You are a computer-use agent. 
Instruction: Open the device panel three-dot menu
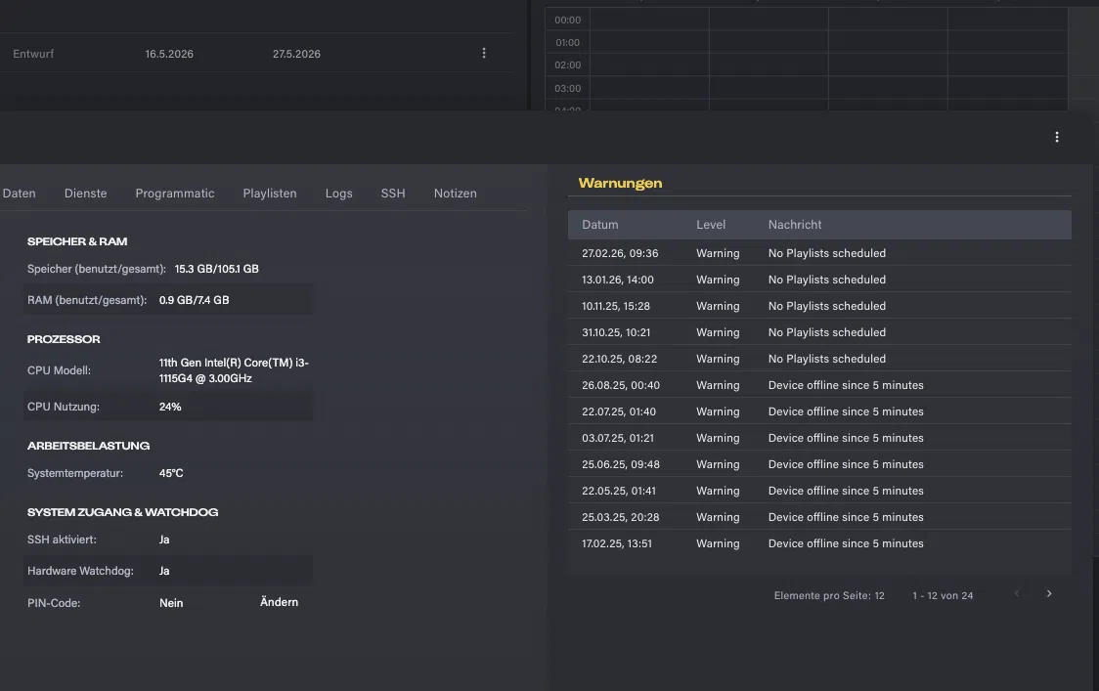1057,138
